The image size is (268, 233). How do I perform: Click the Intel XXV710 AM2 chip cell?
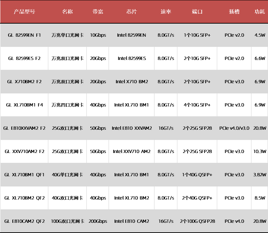[x=132, y=152]
